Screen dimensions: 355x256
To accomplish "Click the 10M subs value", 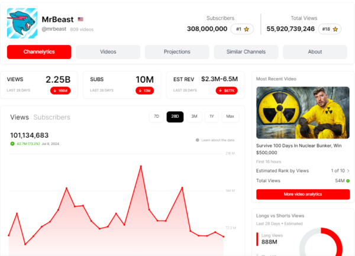I will [x=145, y=80].
